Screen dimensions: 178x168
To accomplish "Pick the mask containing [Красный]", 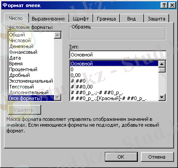I will (x=114, y=98).
